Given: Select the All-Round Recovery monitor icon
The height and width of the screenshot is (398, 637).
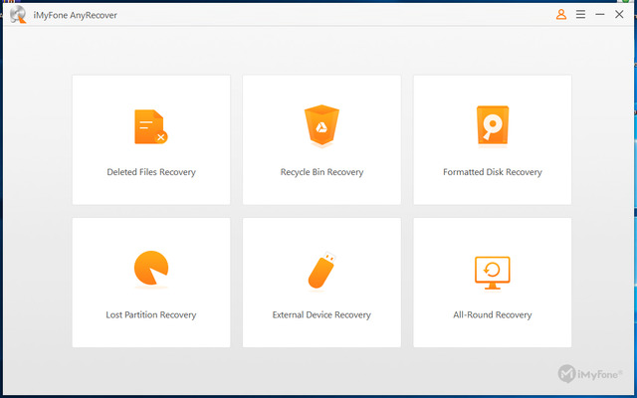Looking at the screenshot, I should (492, 270).
